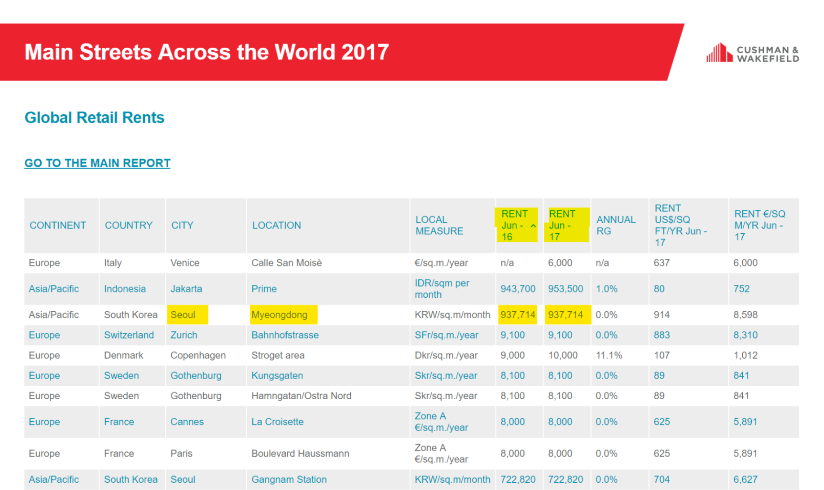824x490 pixels.
Task: Click the 953,500 rent value
Action: pyautogui.click(x=565, y=289)
